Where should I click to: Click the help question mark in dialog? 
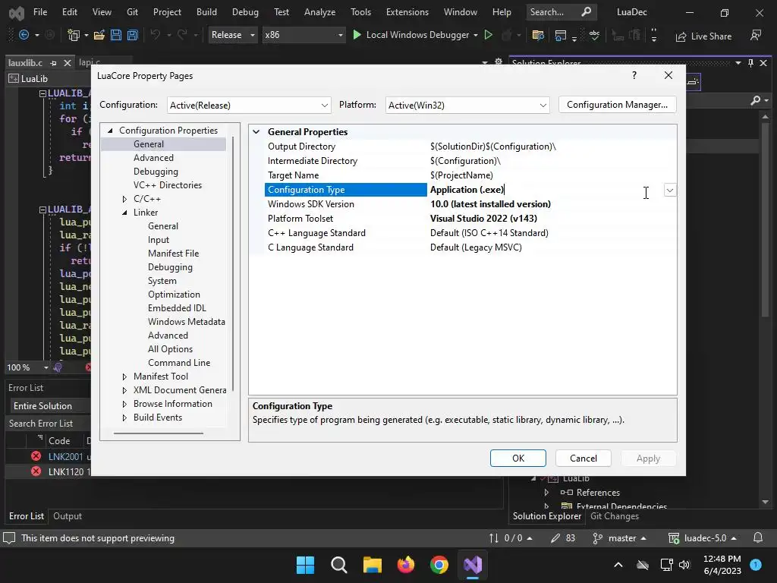[634, 75]
